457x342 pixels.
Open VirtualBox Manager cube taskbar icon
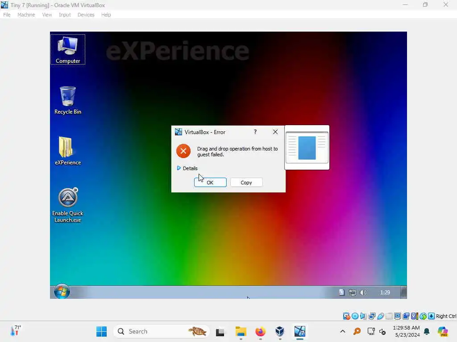[280, 331]
